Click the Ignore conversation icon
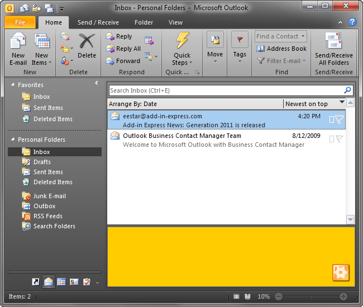Viewport: 363px width, 307px height. click(x=65, y=36)
